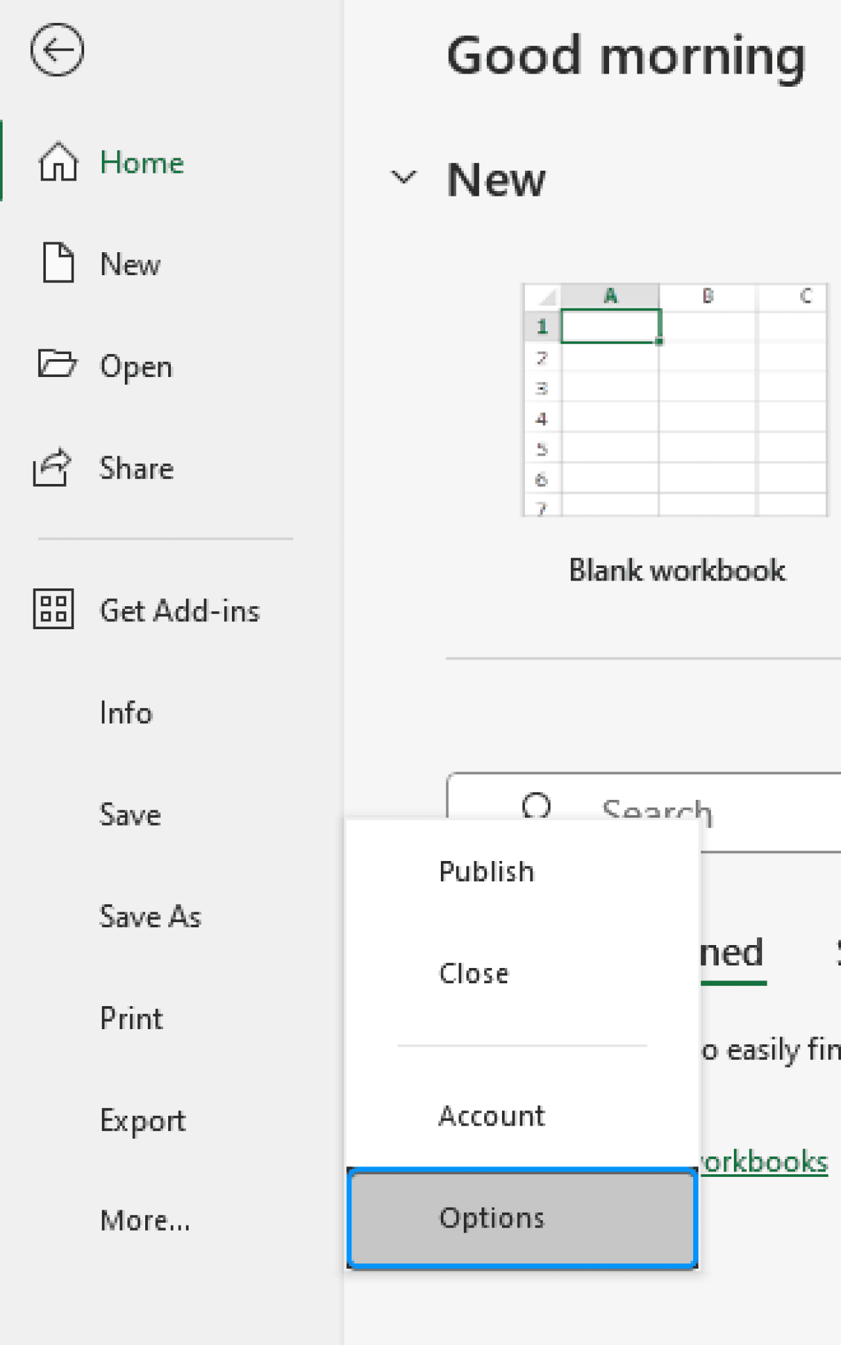841x1345 pixels.
Task: Create a Blank workbook from thumbnail
Action: pos(675,400)
